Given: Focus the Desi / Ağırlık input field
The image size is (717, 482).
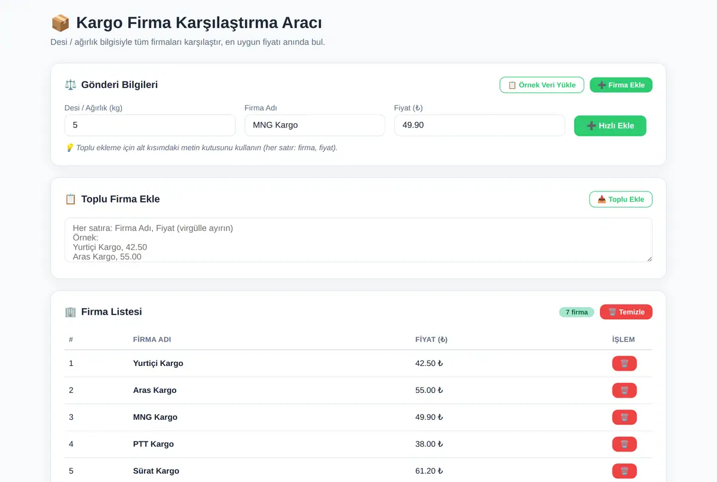Looking at the screenshot, I should click(x=150, y=125).
